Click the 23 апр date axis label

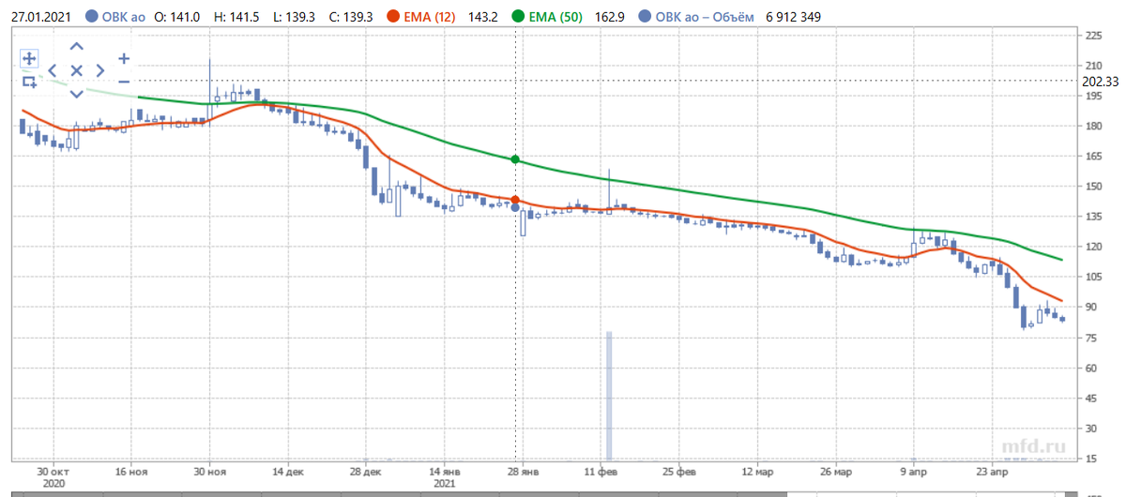[x=994, y=470]
